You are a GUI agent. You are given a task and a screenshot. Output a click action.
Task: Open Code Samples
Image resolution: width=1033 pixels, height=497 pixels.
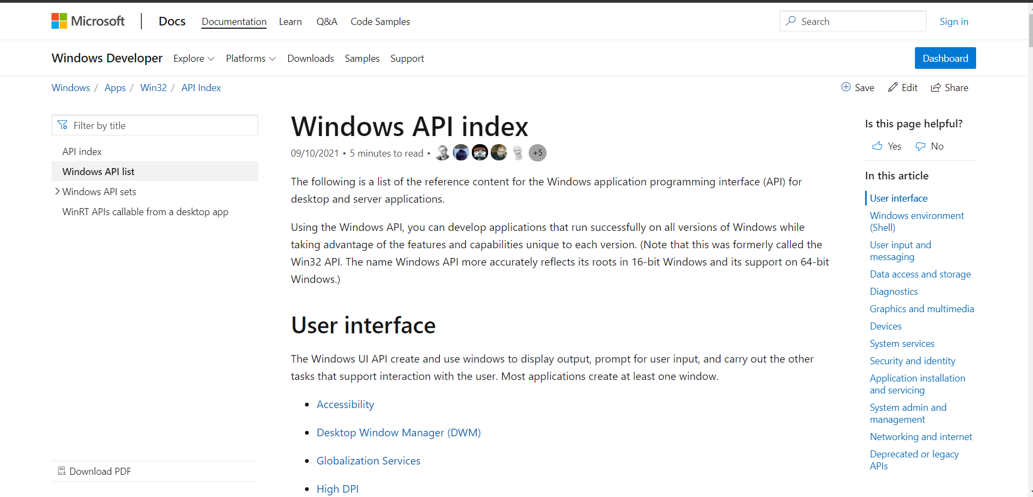pos(380,22)
